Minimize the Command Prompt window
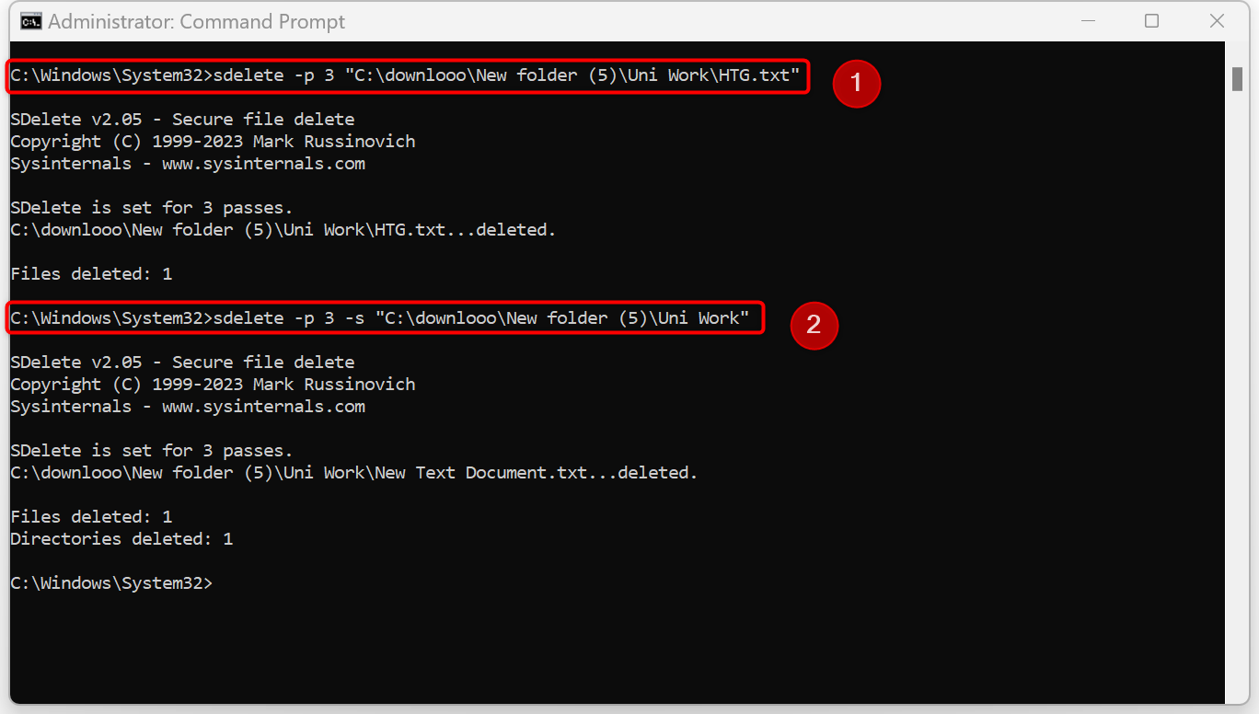The height and width of the screenshot is (714, 1259). [x=1086, y=21]
